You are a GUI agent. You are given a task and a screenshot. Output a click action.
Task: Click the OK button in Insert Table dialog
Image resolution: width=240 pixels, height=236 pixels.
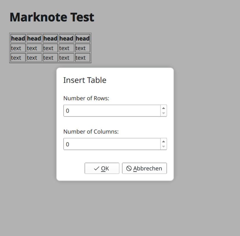point(102,168)
